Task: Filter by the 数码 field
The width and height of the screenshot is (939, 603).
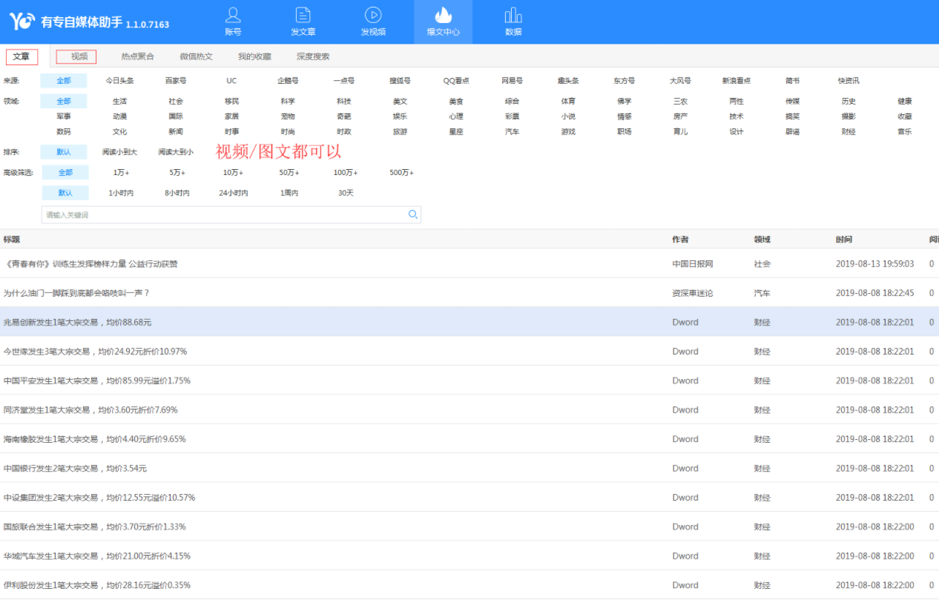Action: [64, 132]
